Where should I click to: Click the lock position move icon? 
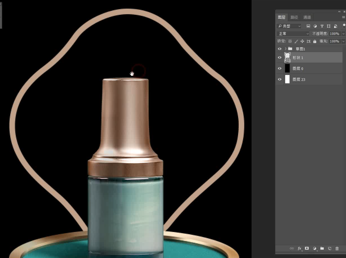pyautogui.click(x=302, y=41)
